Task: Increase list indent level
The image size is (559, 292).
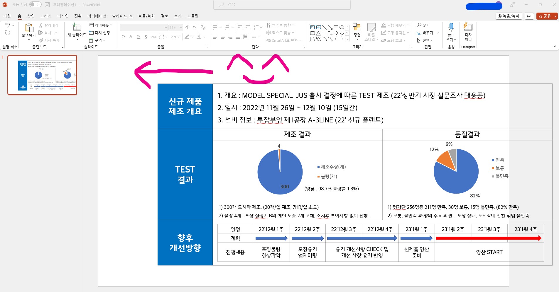Action: [x=248, y=28]
